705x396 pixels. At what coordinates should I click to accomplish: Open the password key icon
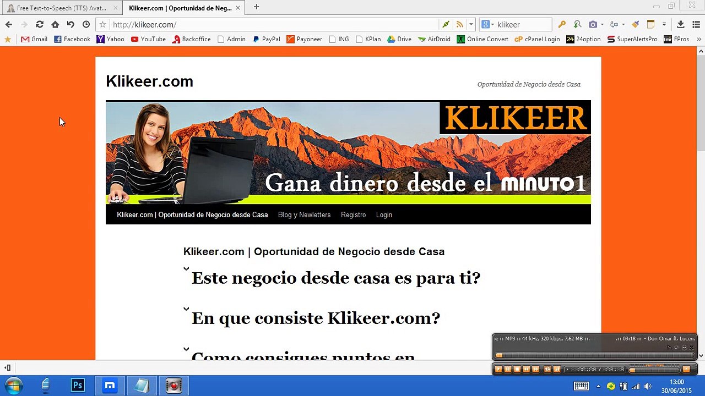click(562, 24)
